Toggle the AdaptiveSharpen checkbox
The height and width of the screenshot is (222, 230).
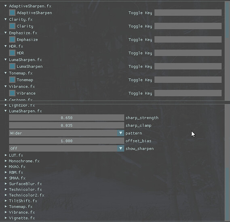(12, 13)
